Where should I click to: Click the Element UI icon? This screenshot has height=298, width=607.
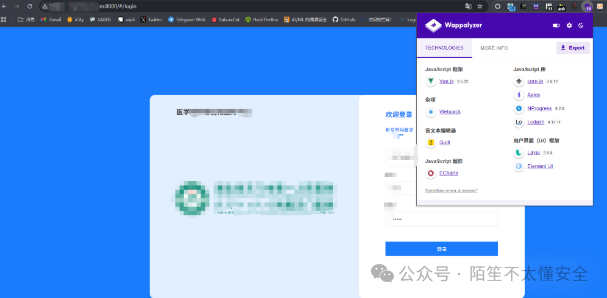pyautogui.click(x=519, y=167)
